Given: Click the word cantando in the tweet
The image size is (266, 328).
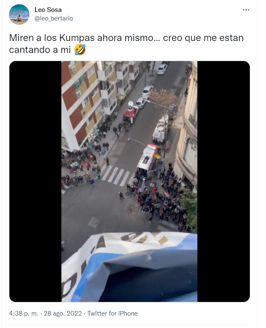Looking at the screenshot, I should [33, 50].
